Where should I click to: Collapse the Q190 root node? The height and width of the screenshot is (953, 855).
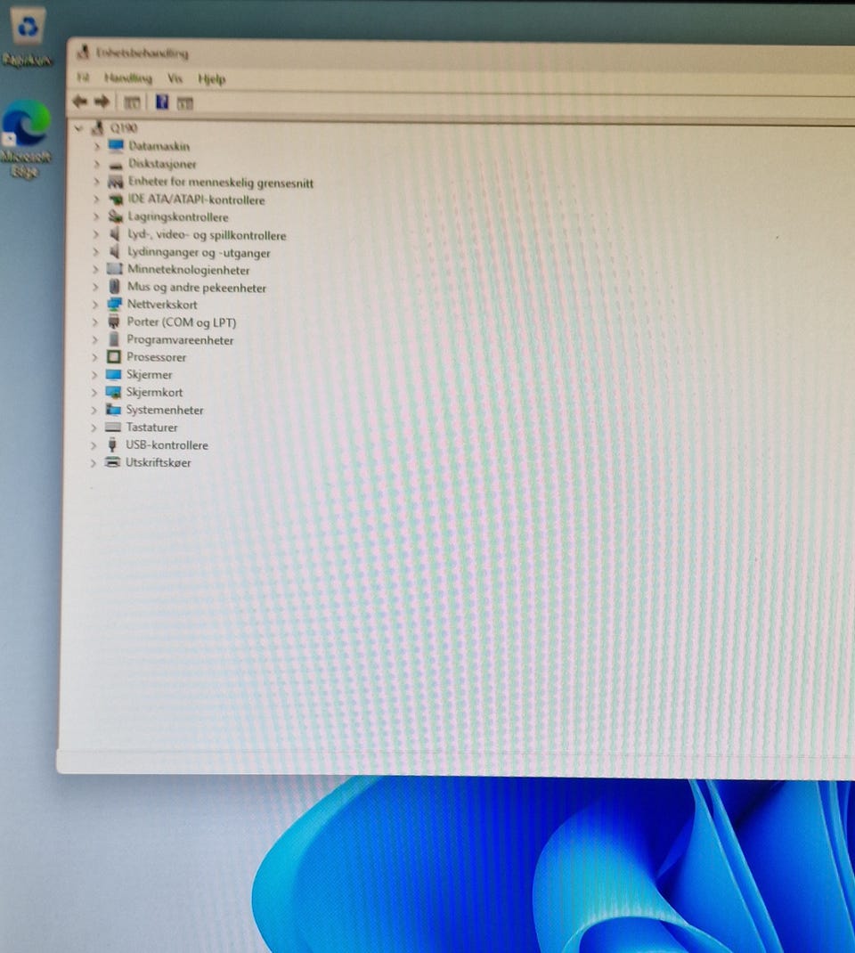click(x=78, y=127)
